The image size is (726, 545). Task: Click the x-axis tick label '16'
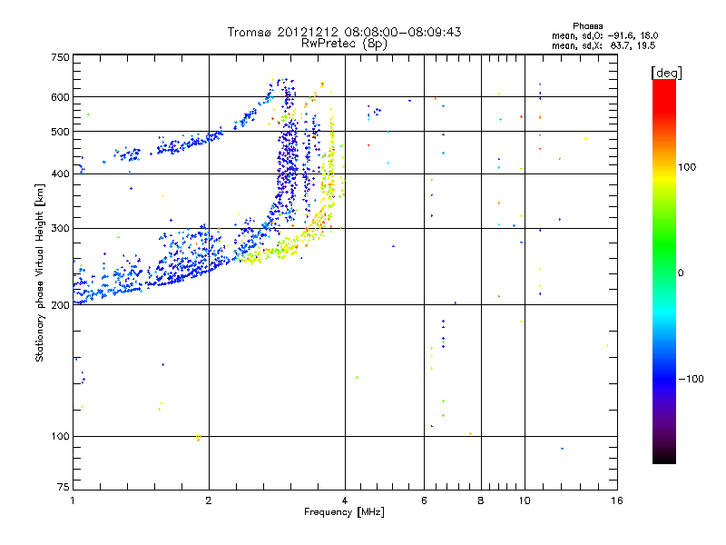617,500
